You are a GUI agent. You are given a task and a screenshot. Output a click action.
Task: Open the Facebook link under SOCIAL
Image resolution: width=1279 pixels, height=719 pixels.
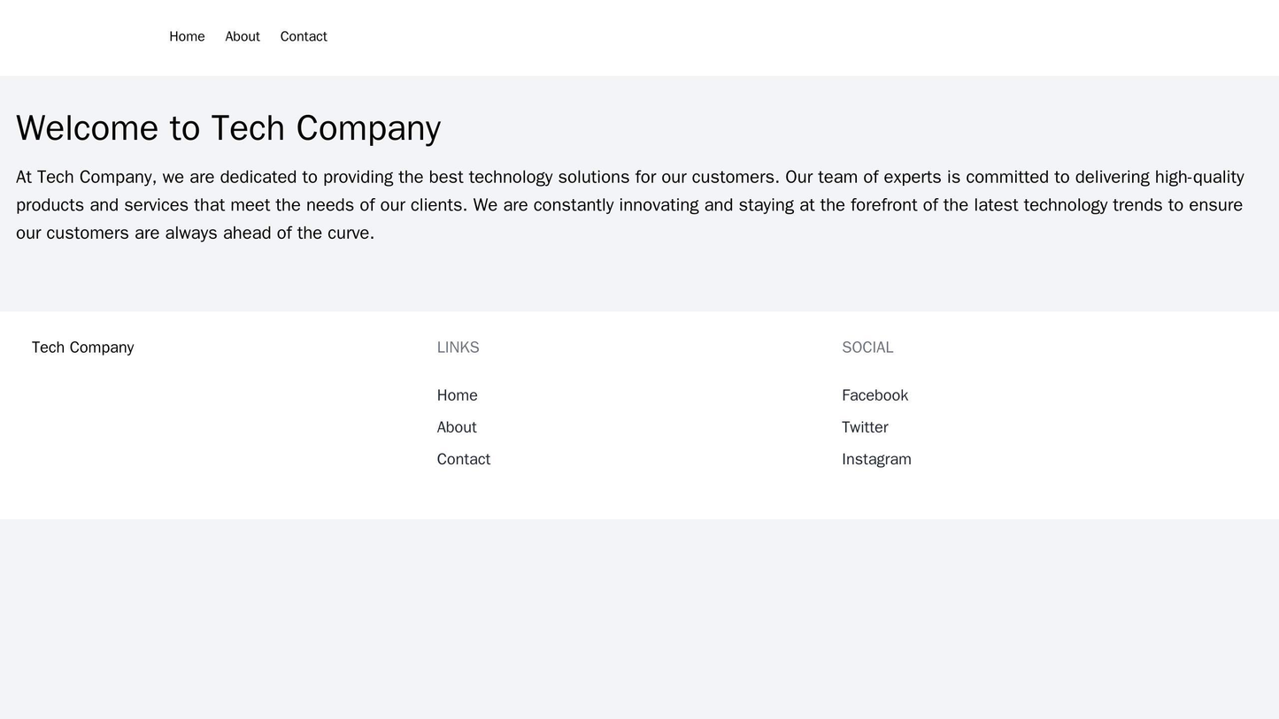point(874,395)
